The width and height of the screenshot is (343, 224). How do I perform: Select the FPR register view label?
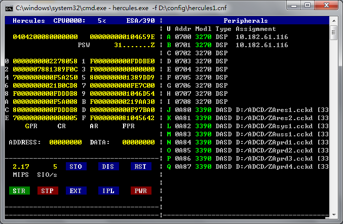coord(128,126)
